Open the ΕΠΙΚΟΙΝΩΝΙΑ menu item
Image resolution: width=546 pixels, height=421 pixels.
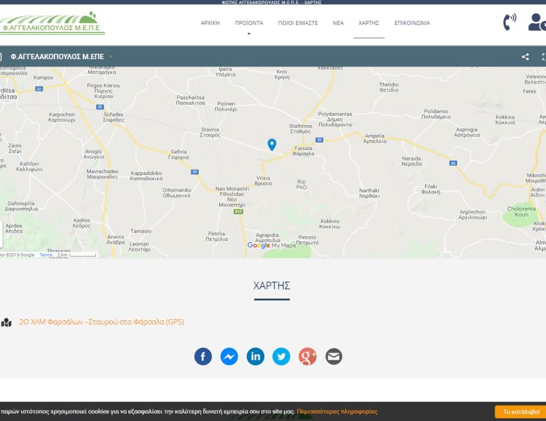[412, 23]
